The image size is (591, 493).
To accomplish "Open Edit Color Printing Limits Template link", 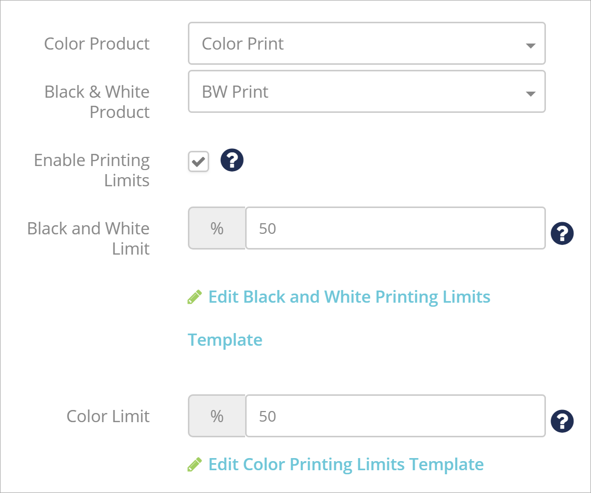I will 346,465.
